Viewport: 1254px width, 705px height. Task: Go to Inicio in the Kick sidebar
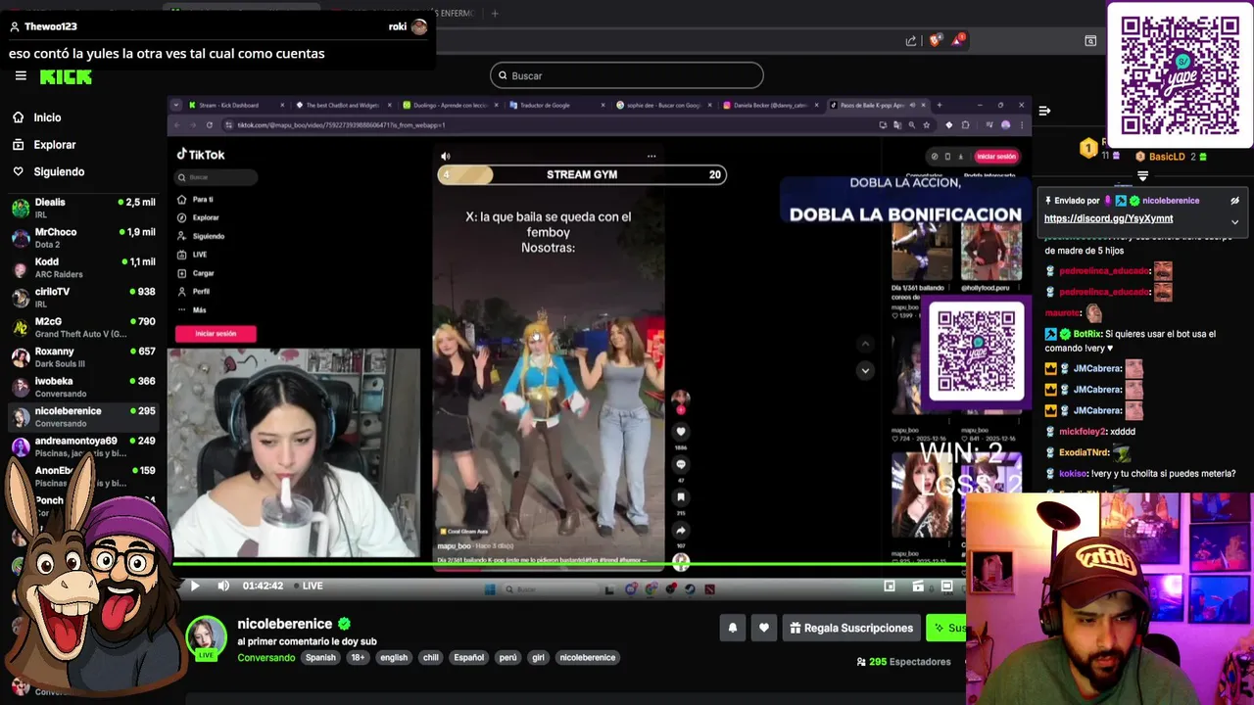pos(36,117)
